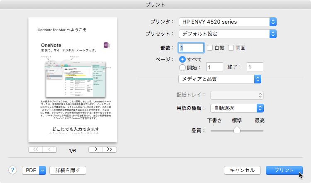Image resolution: width=311 pixels, height=183 pixels.
Task: Select the 開始 page range radio button
Action: coord(182,68)
